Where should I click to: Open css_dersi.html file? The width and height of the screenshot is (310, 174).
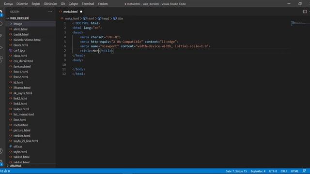coord(23,61)
